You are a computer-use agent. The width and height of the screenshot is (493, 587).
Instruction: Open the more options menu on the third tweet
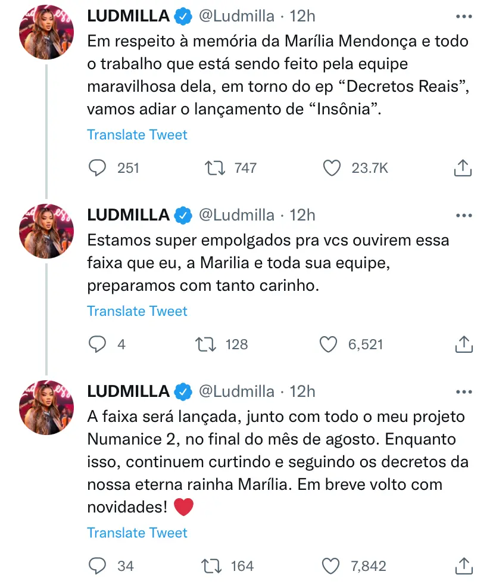point(463,391)
